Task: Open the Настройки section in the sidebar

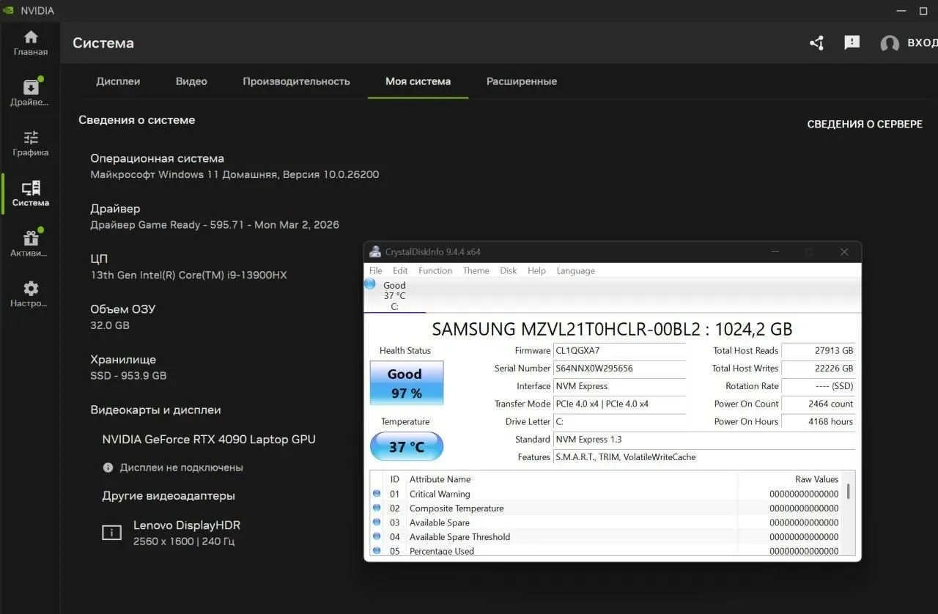Action: pos(30,295)
